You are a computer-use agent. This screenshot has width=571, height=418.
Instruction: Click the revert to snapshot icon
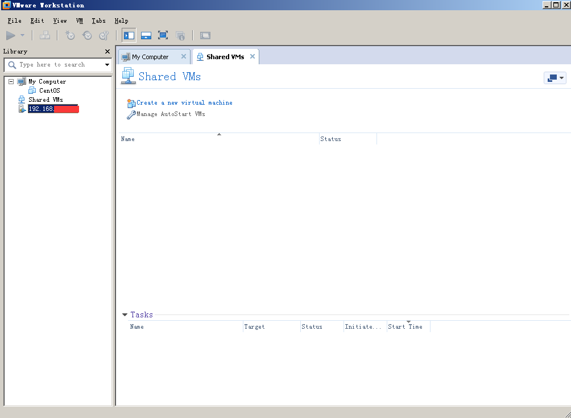(x=87, y=35)
